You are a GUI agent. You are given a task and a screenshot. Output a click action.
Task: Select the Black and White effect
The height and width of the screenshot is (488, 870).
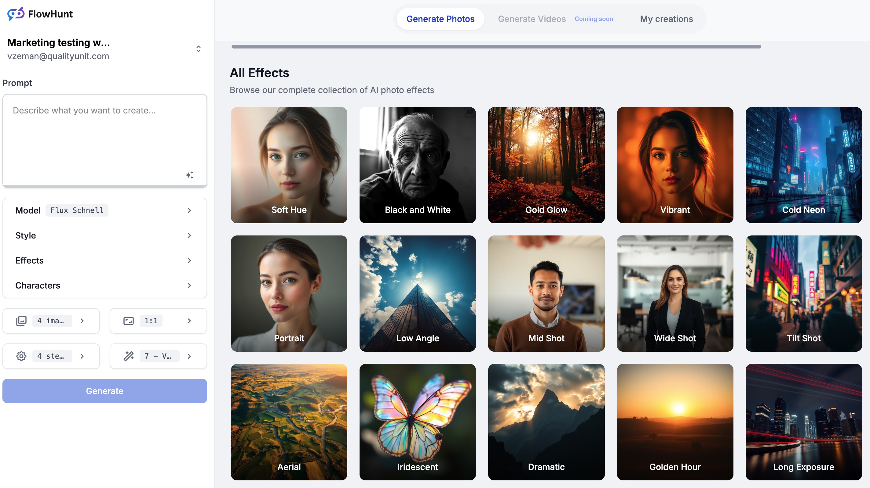(x=418, y=165)
